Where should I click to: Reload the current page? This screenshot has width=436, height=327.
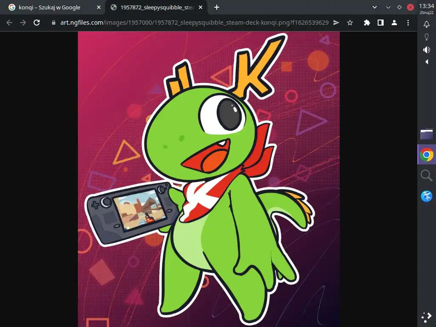pos(37,23)
